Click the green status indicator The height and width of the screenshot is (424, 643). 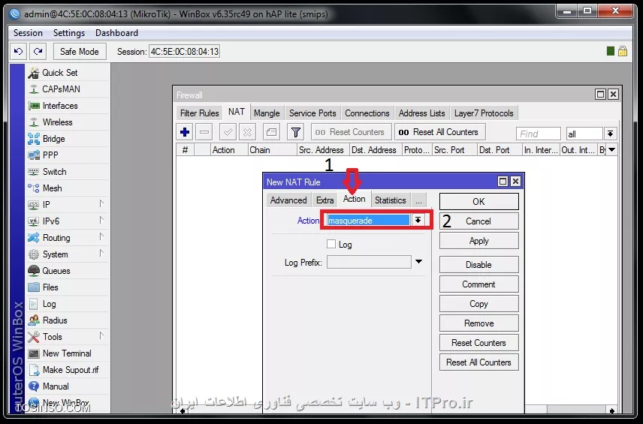(610, 51)
